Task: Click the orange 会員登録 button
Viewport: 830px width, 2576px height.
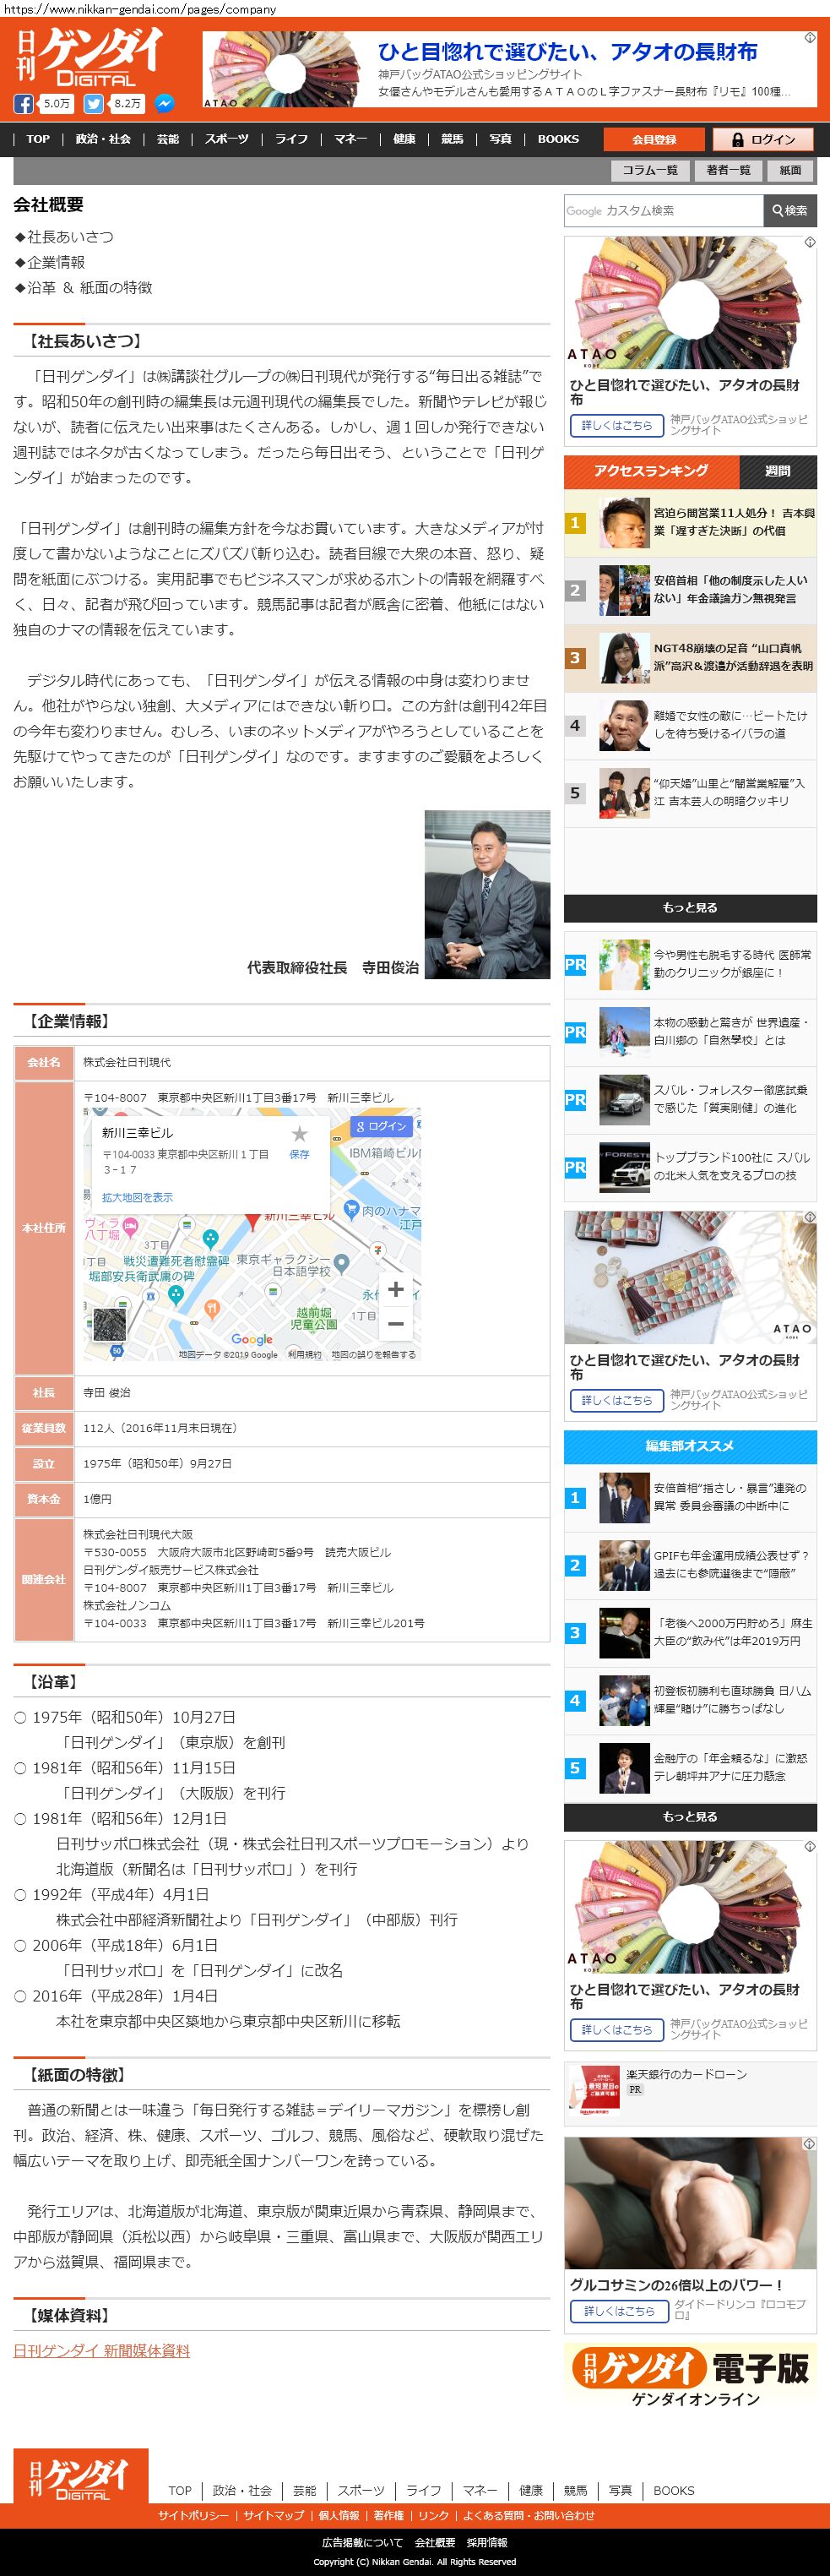Action: click(x=654, y=140)
